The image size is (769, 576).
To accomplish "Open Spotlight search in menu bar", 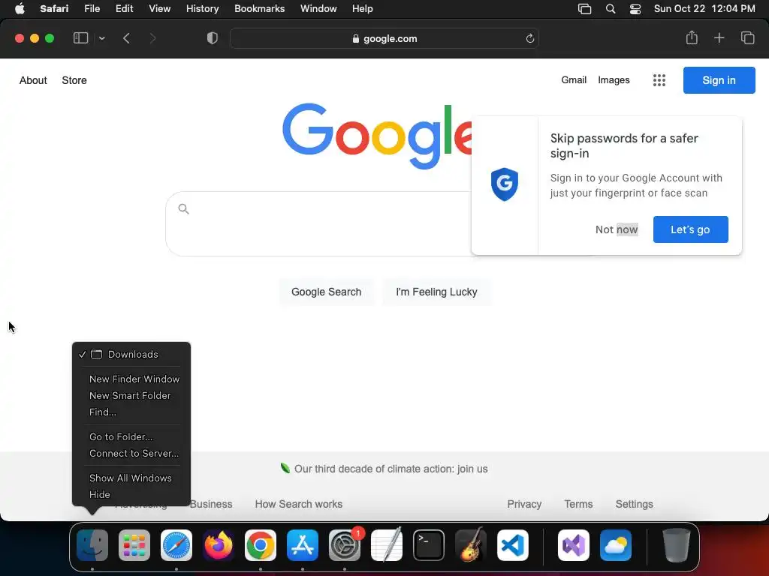I will [611, 9].
